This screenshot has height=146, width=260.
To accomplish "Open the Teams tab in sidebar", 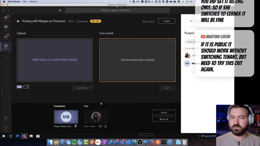I will (6, 37).
